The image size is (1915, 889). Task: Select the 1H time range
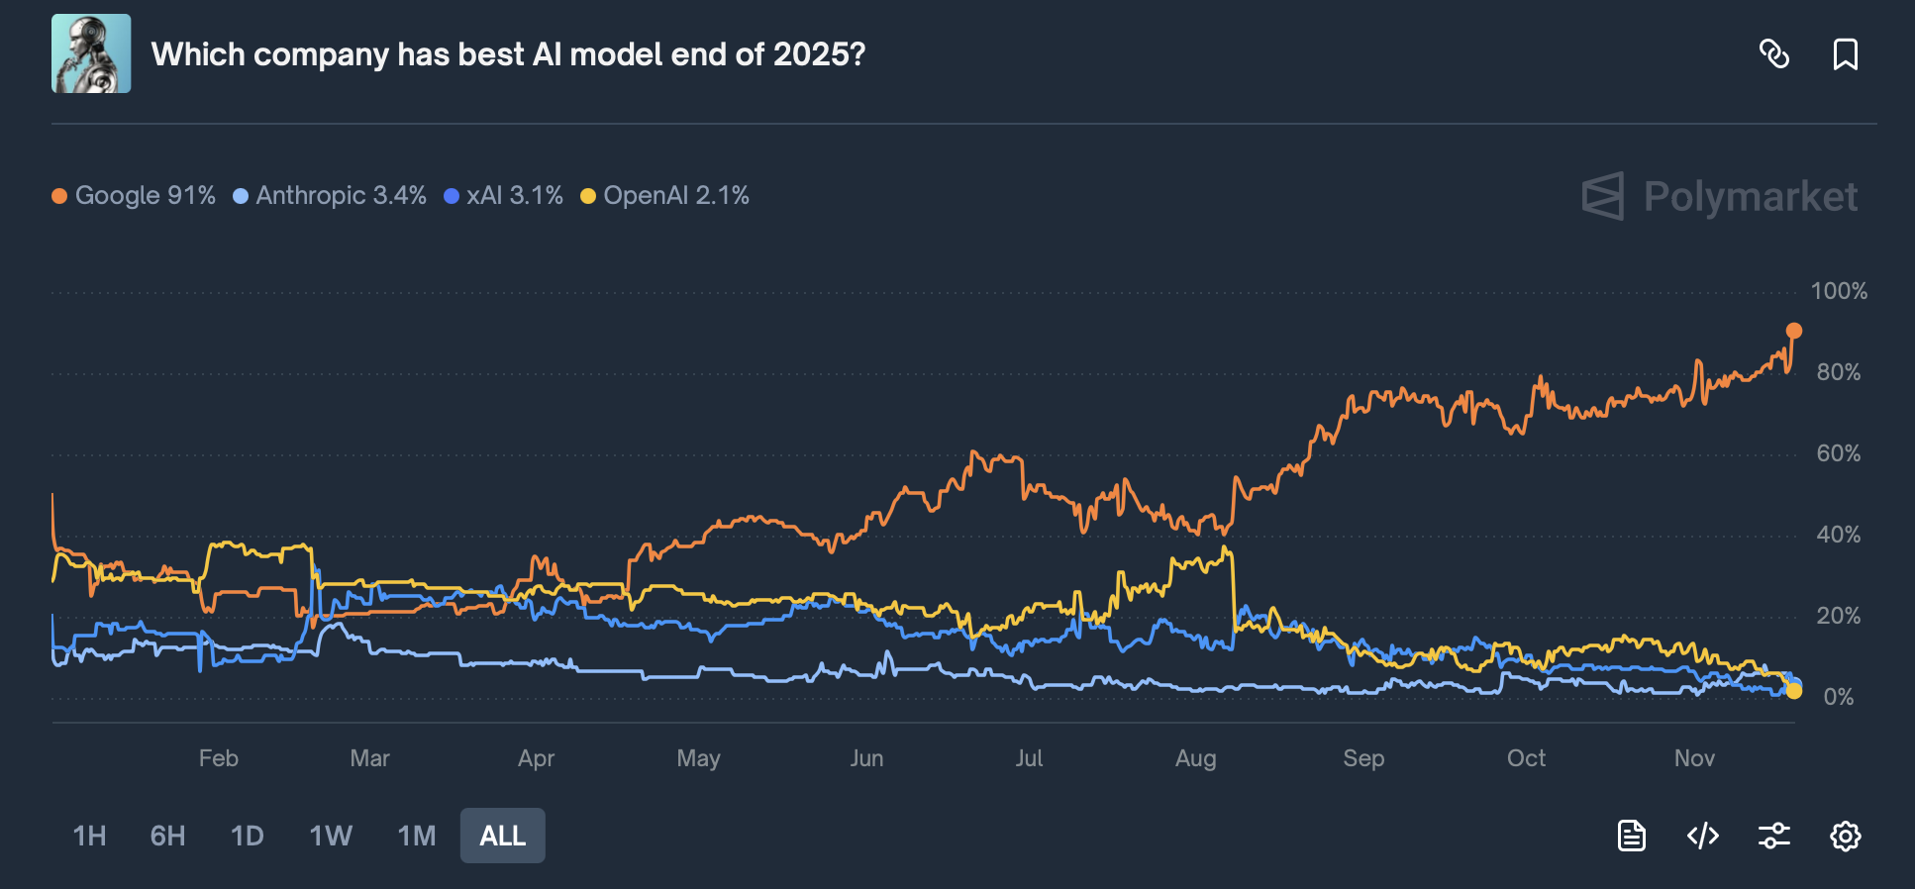89,836
